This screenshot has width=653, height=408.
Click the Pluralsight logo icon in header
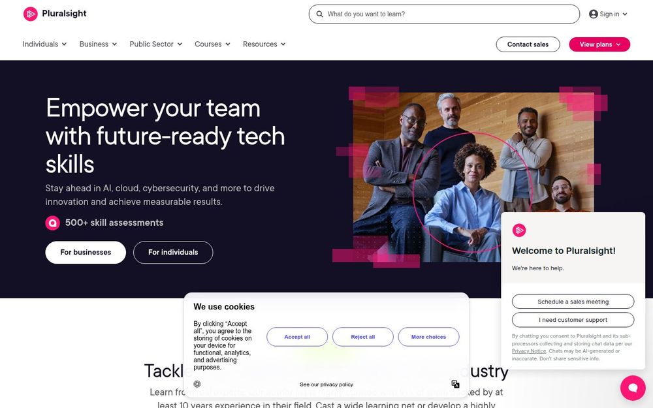click(x=31, y=14)
